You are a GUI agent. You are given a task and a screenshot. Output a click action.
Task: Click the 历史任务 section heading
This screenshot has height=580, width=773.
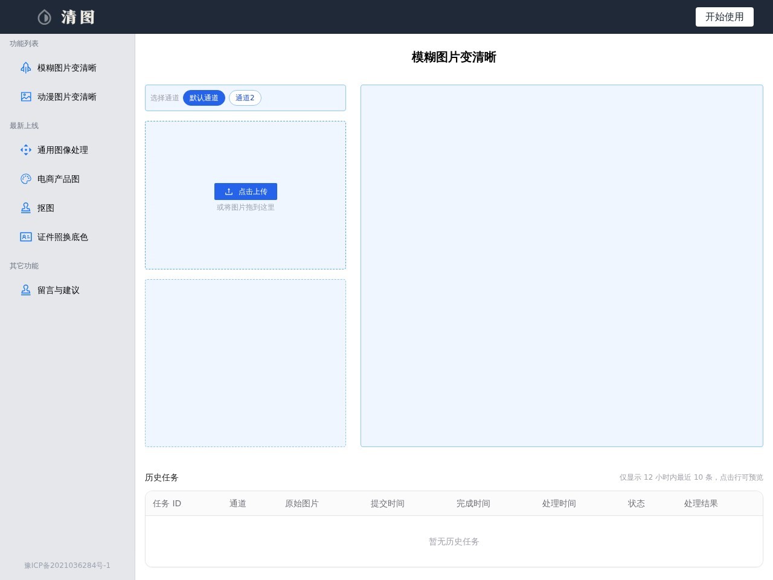pos(162,477)
